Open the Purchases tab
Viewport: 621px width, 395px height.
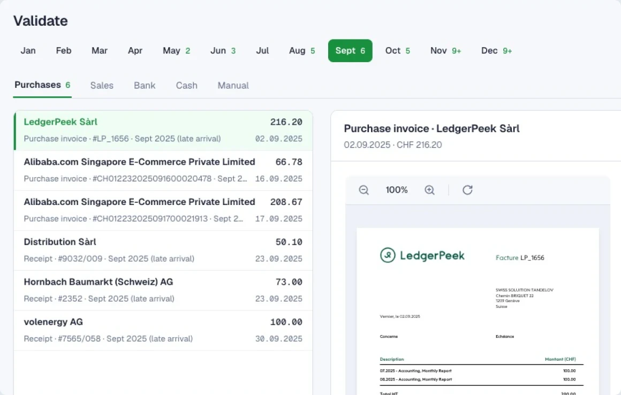coord(42,85)
